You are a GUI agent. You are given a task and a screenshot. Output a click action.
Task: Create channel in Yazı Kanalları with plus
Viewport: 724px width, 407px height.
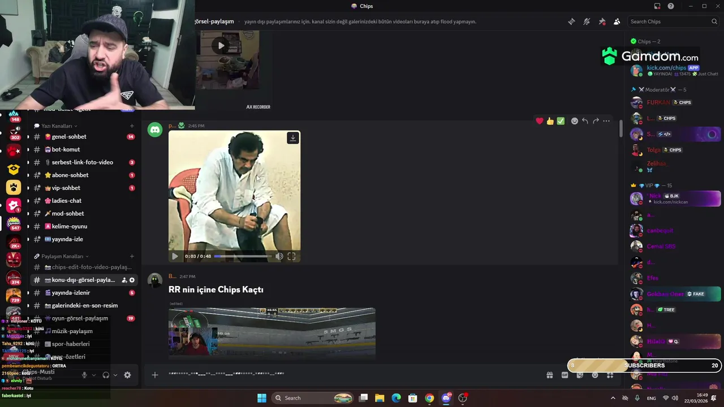pyautogui.click(x=132, y=126)
